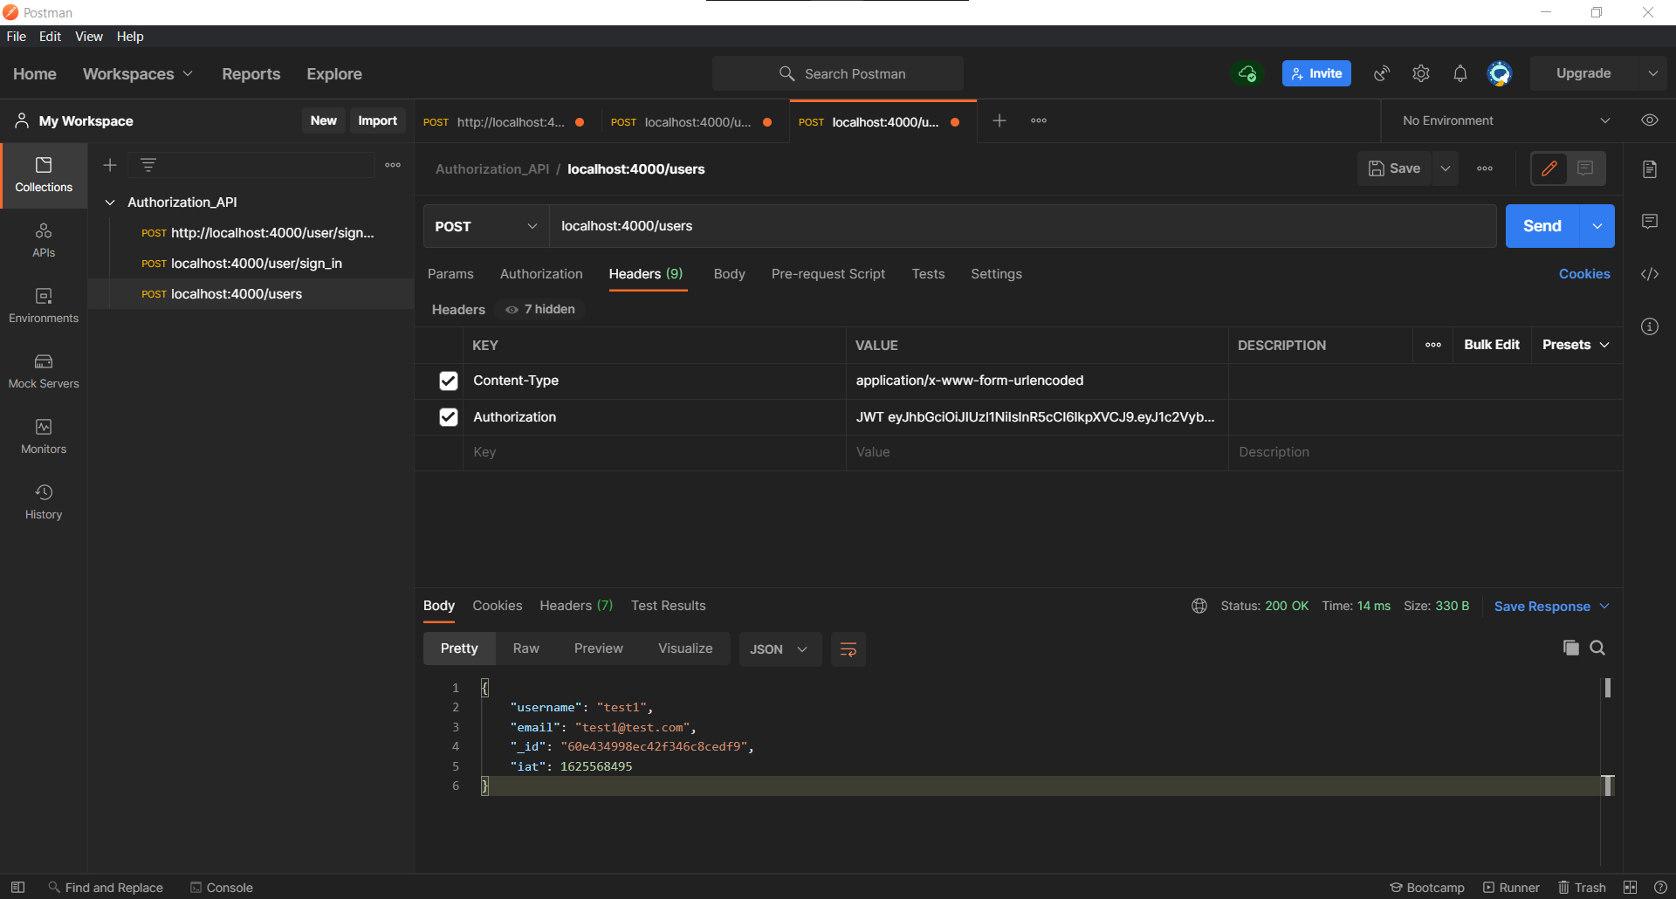Select the localhost:4000/user/sign_in request
Image resolution: width=1676 pixels, height=899 pixels.
pos(251,264)
